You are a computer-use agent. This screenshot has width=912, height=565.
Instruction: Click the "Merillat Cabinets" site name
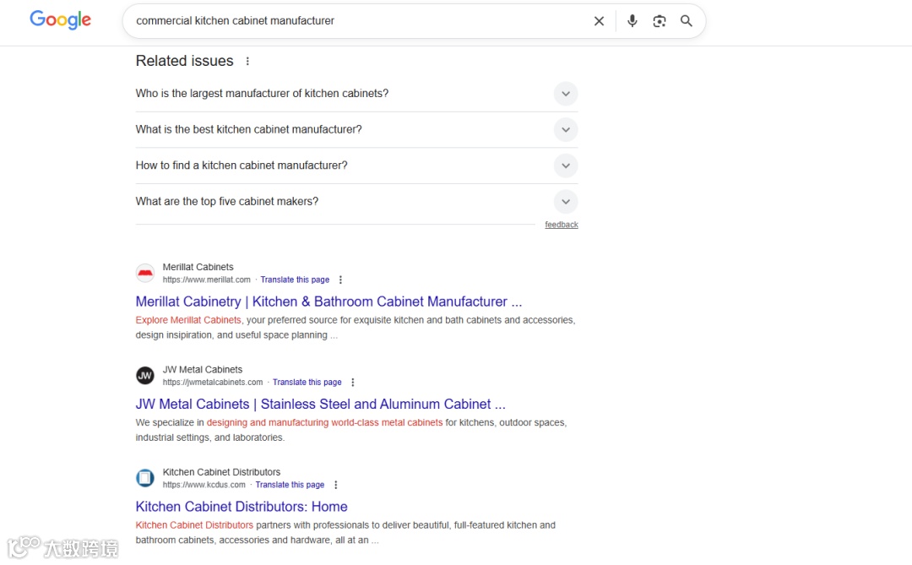198,267
